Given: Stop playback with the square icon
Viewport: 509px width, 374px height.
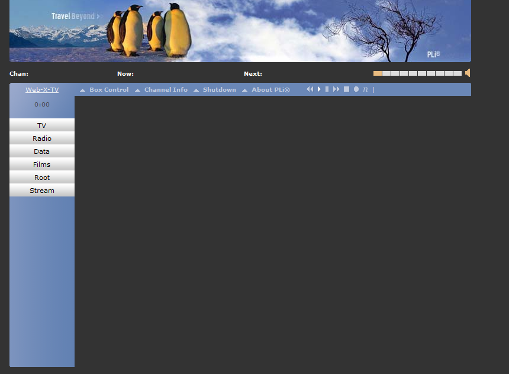Looking at the screenshot, I should 346,89.
